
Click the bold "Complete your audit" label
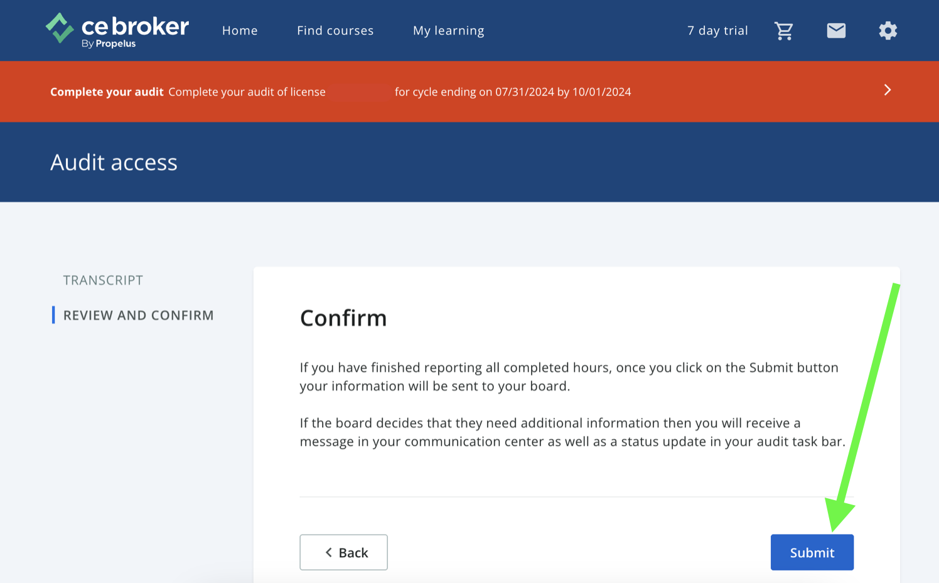107,92
